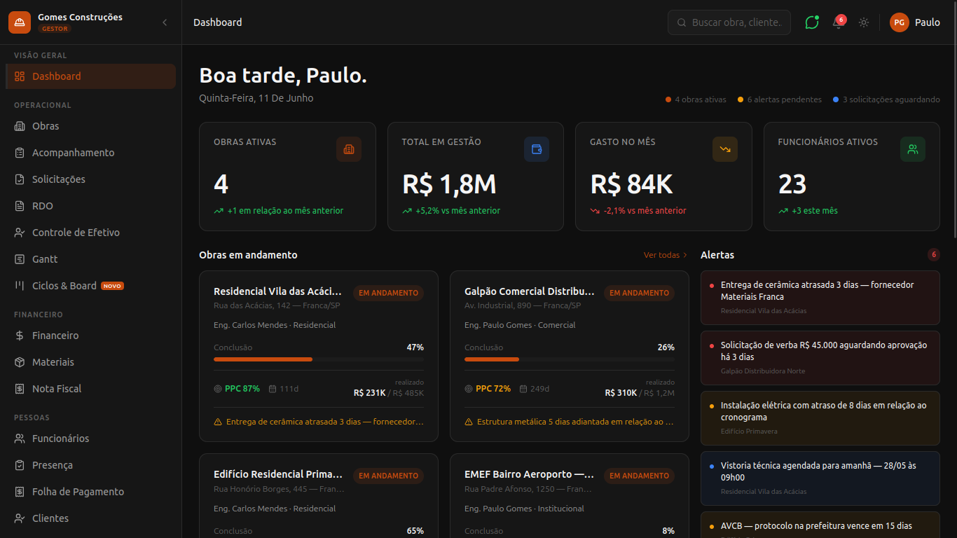
Task: Select Controle de Efetivo
Action: 90,233
